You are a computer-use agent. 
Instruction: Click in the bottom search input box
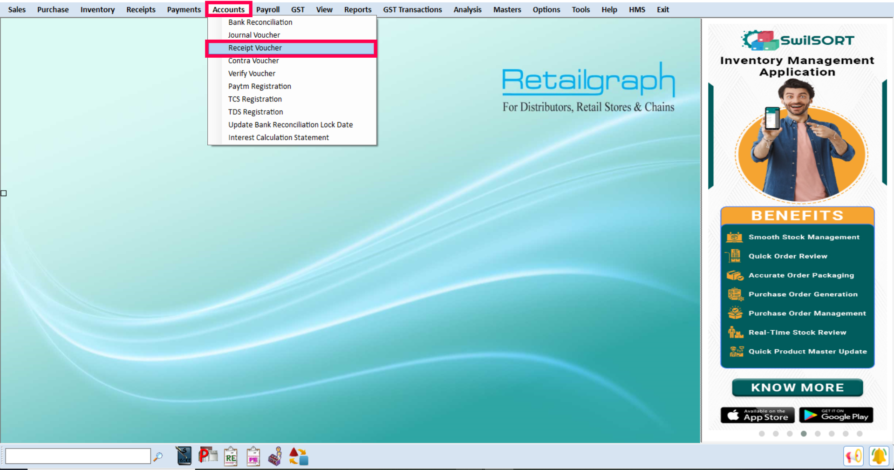pyautogui.click(x=78, y=456)
